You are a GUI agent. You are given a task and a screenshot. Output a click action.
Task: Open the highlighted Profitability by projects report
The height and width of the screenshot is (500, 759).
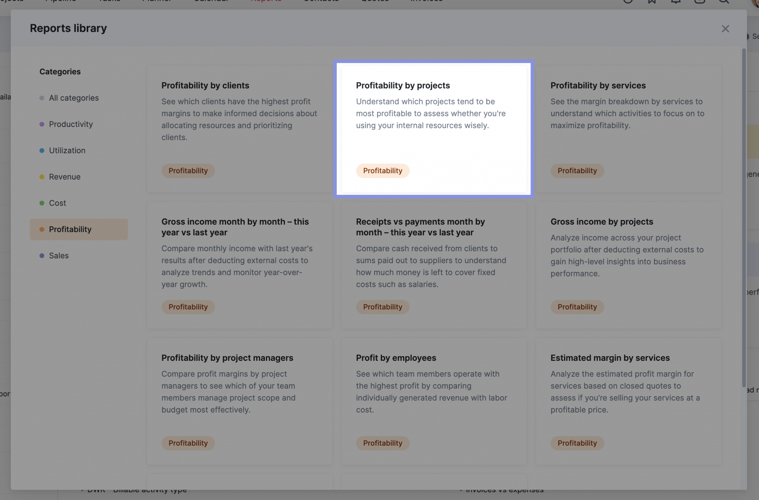click(434, 128)
